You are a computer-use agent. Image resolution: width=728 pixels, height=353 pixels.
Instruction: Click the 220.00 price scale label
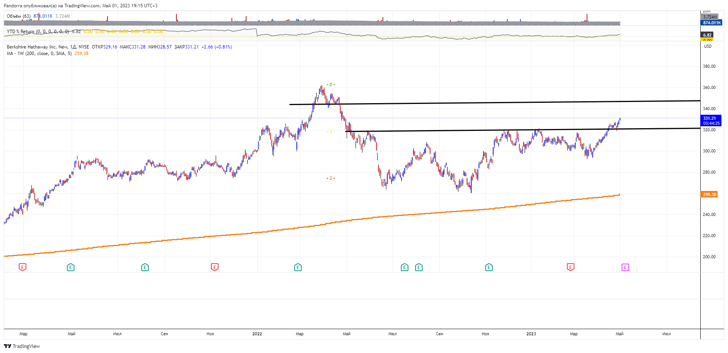[709, 236]
